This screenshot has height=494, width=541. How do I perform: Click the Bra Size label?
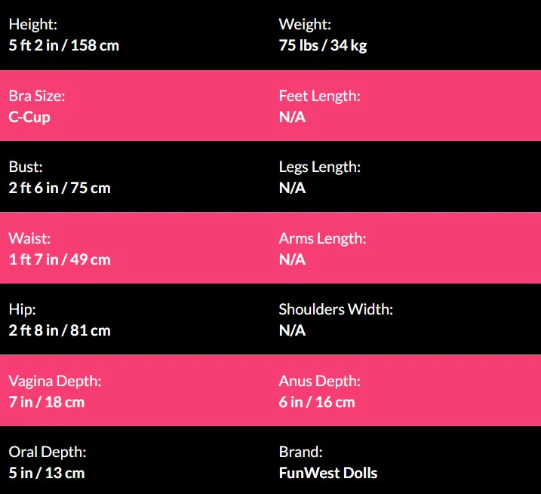37,96
